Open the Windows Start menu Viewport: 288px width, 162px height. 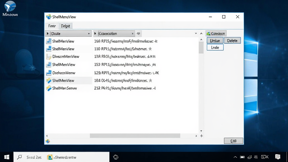click(7, 157)
